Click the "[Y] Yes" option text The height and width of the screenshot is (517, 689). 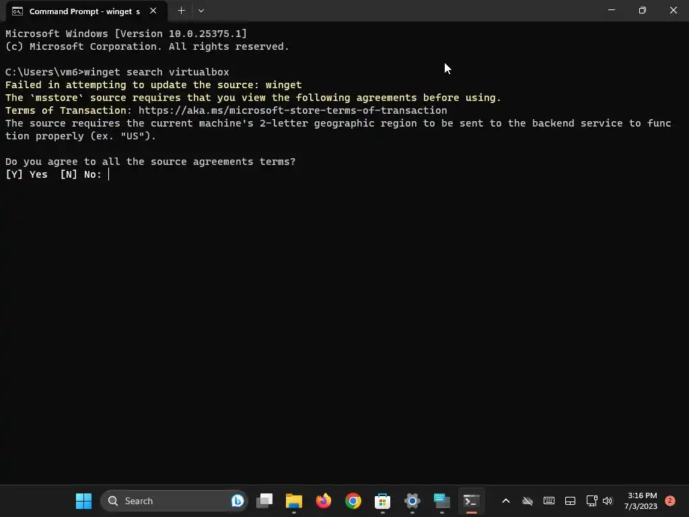[x=26, y=174]
